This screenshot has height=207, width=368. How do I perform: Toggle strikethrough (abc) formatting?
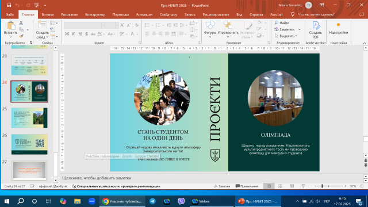tap(93, 34)
